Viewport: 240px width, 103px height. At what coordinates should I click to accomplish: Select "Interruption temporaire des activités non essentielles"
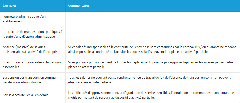point(30,65)
